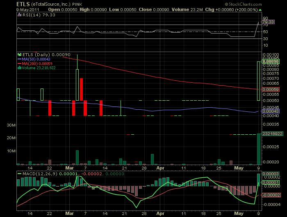Click the tall green volume bar at right
Image resolution: width=287 pixels, height=217 pixels.
coord(259,149)
